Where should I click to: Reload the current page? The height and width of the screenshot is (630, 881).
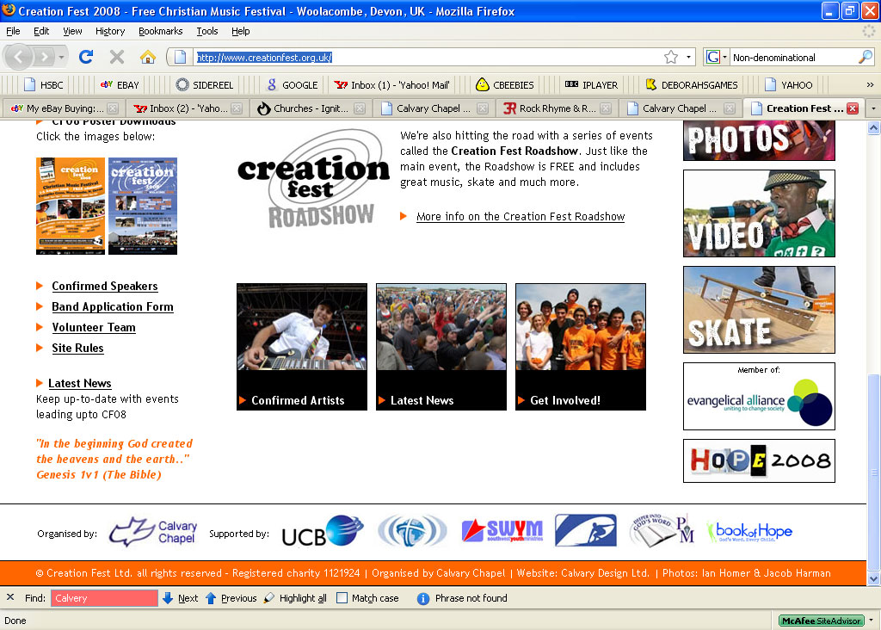coord(86,57)
